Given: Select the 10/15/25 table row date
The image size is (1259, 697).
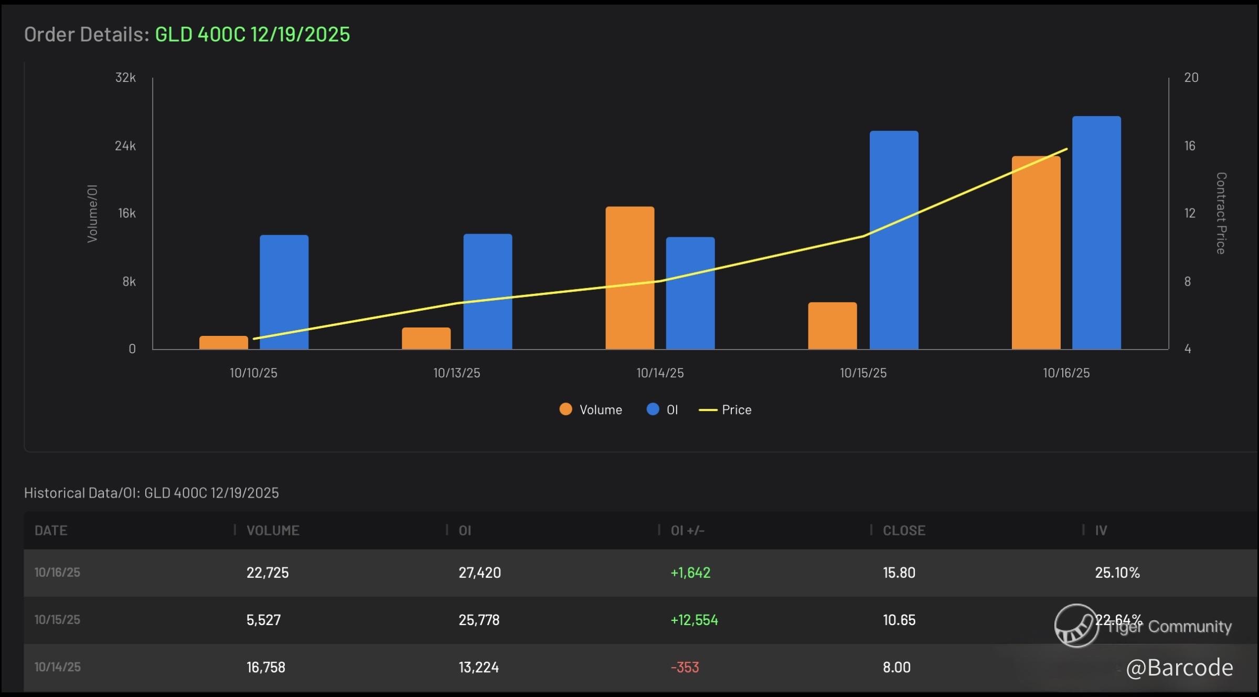Looking at the screenshot, I should 57,620.
